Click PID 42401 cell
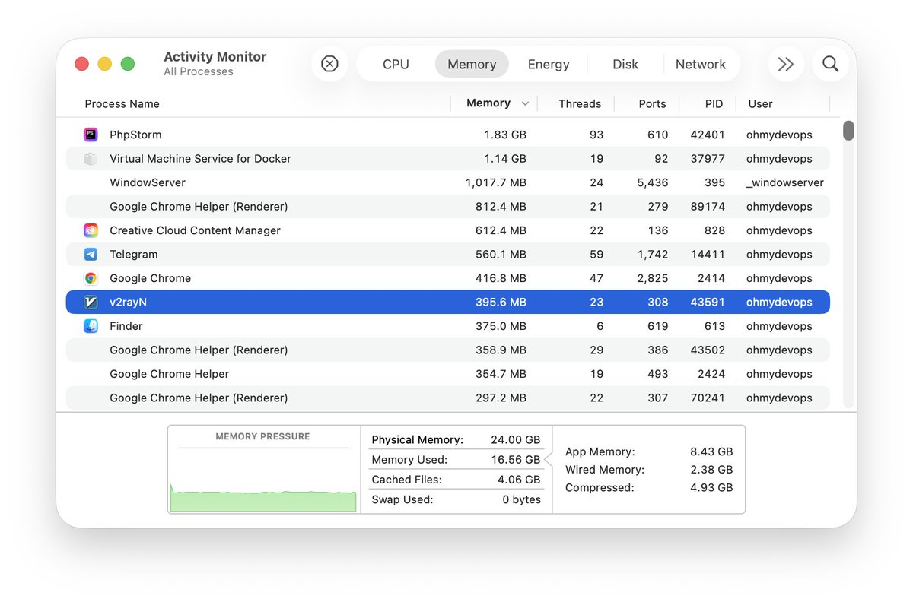The height and width of the screenshot is (602, 913). pos(708,135)
